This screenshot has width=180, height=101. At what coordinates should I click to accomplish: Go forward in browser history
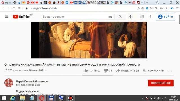[x=8, y=8]
